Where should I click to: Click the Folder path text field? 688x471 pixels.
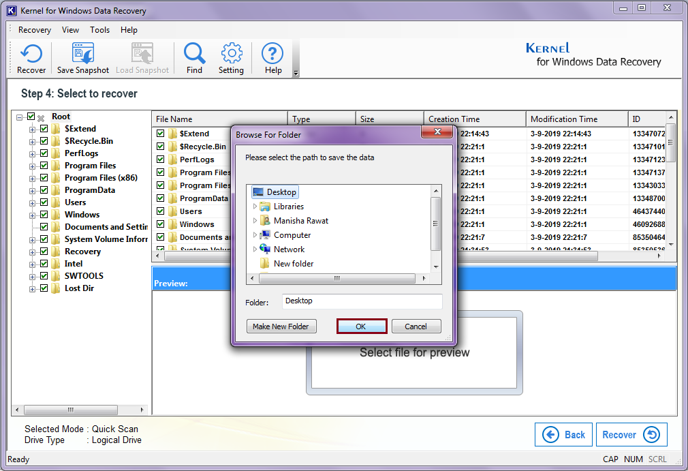point(362,301)
